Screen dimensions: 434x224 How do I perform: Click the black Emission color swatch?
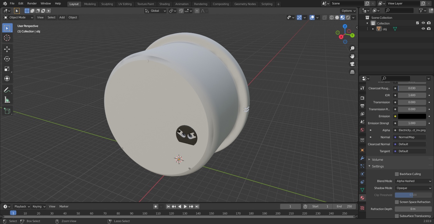412,116
